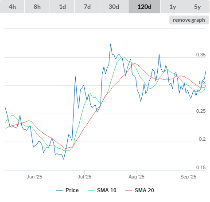
Task: Switch to the 8h time range
Action: (x=37, y=7)
